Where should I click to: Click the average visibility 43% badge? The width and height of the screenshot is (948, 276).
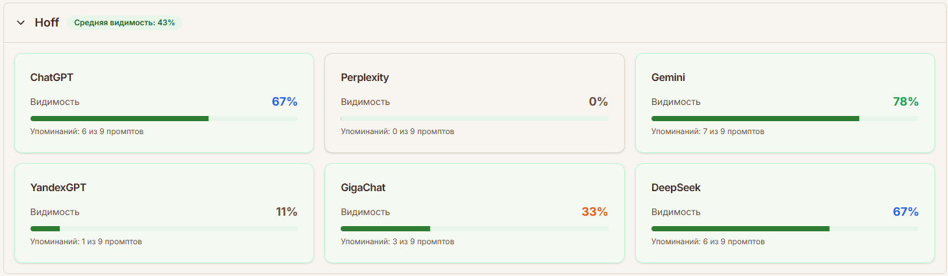point(125,23)
